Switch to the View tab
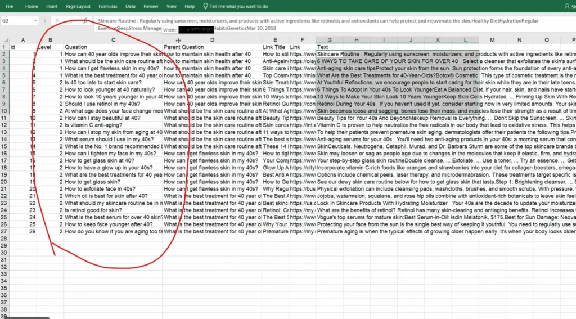This screenshot has height=319, width=576. pyautogui.click(x=172, y=6)
